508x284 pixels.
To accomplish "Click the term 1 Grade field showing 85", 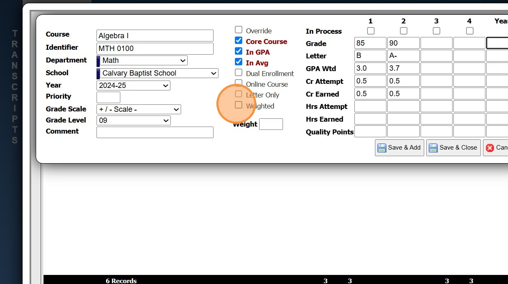I will 370,43.
